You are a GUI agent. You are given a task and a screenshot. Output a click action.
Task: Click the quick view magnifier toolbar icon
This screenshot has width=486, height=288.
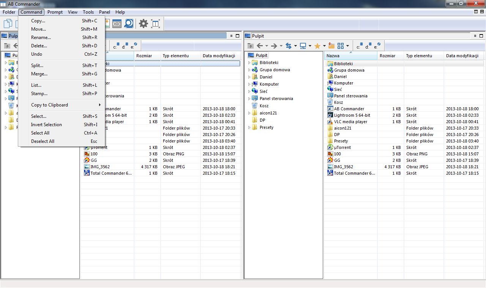pyautogui.click(x=129, y=23)
